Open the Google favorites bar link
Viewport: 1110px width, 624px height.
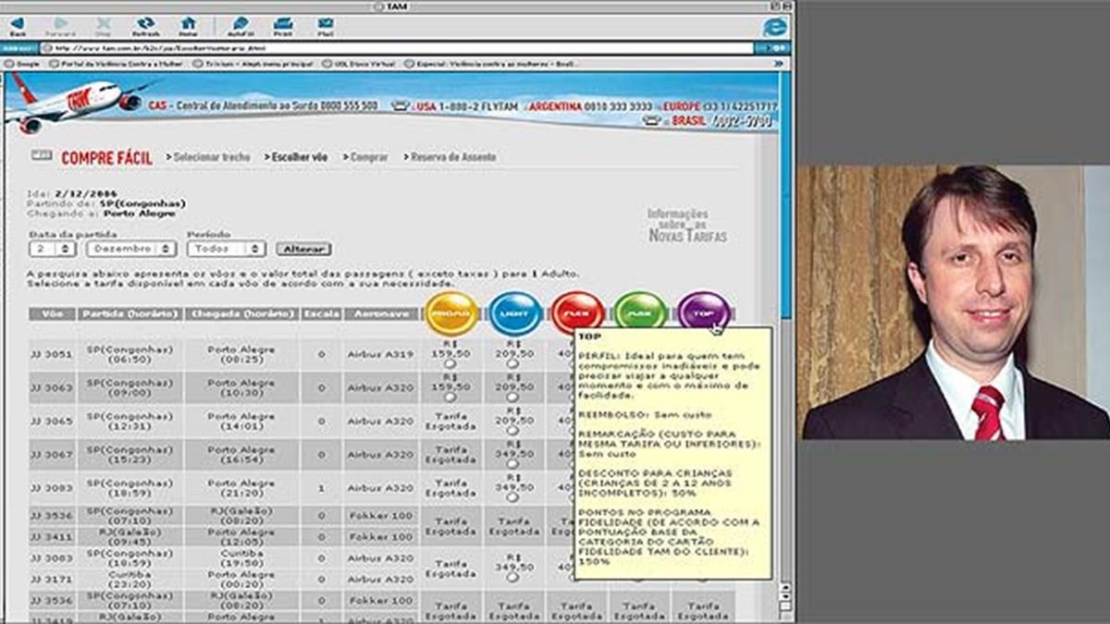23,65
